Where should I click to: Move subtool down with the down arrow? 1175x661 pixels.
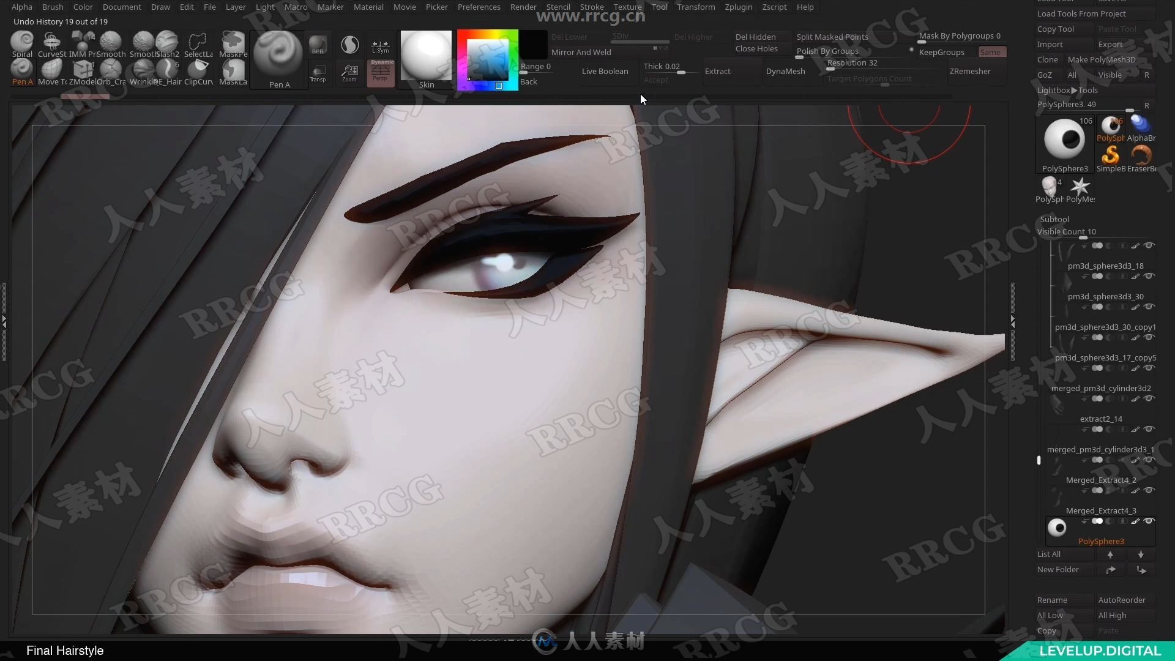1141,555
